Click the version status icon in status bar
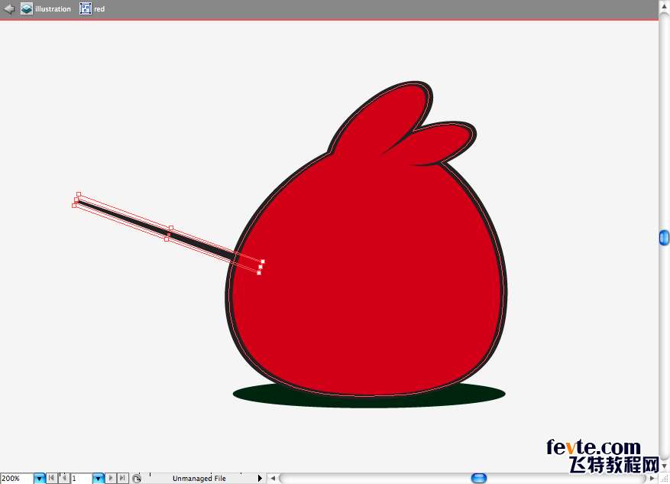This screenshot has width=670, height=484. [x=137, y=479]
